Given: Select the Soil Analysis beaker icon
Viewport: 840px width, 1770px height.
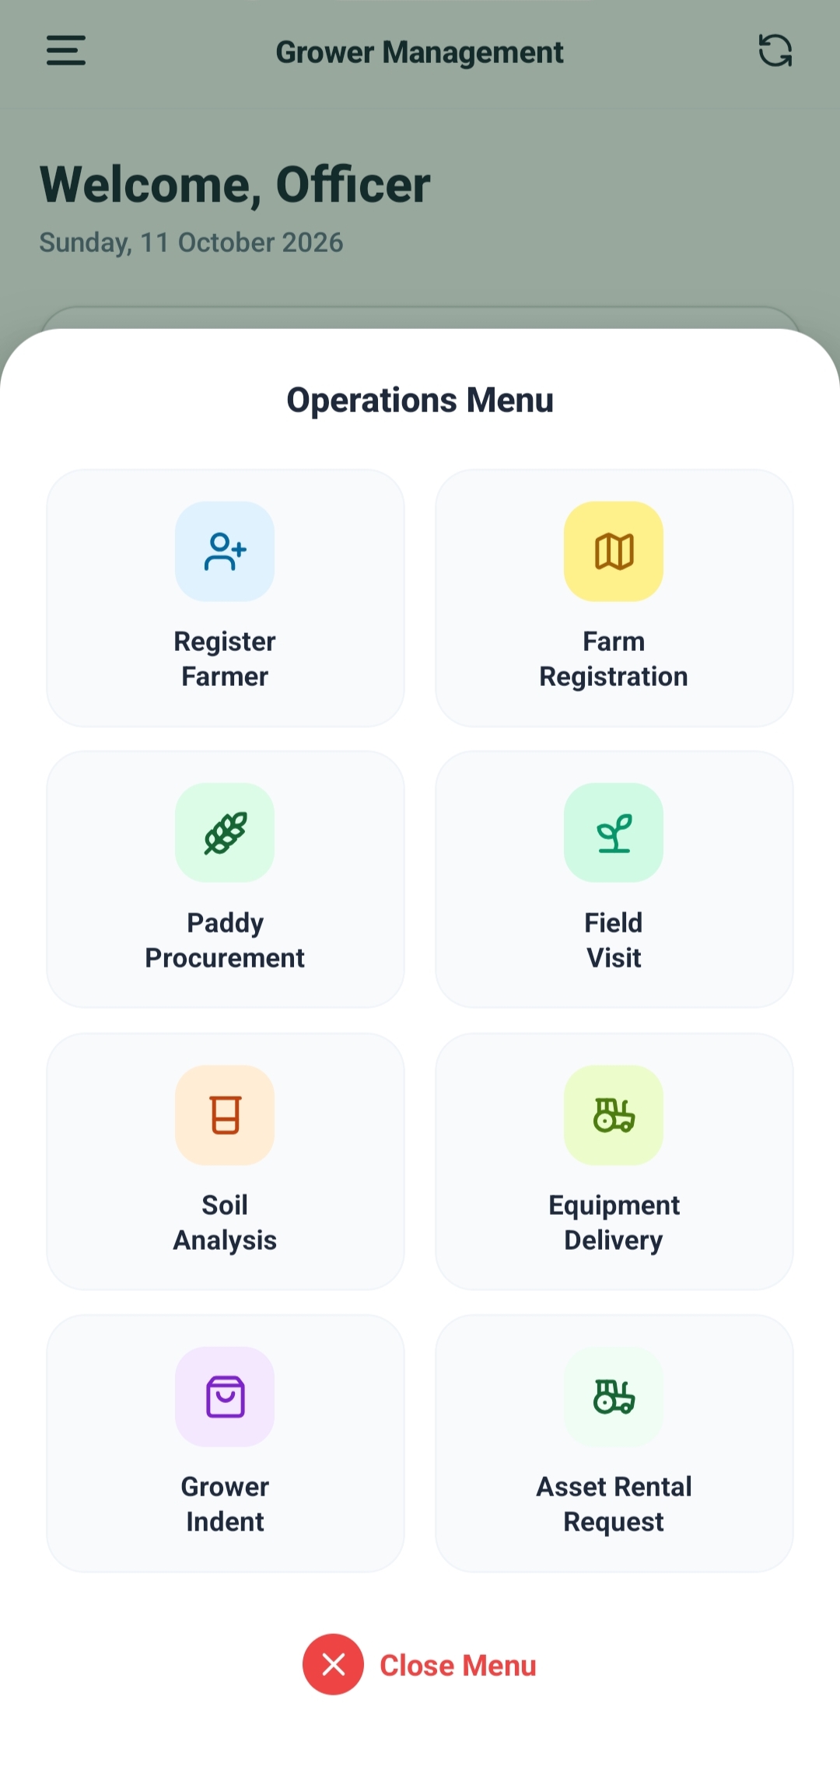Looking at the screenshot, I should (x=225, y=1115).
